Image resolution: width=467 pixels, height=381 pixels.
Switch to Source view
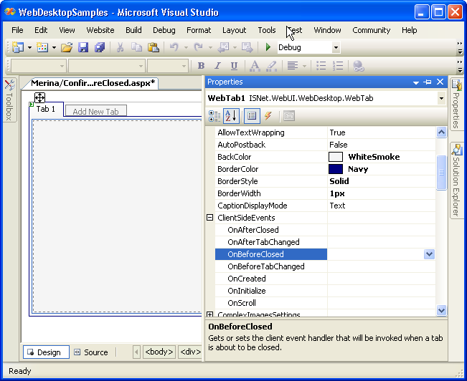tap(90, 352)
